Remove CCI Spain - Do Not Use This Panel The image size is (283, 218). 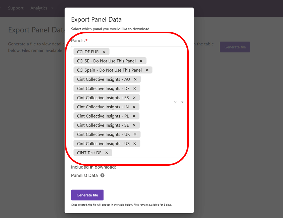coord(147,70)
